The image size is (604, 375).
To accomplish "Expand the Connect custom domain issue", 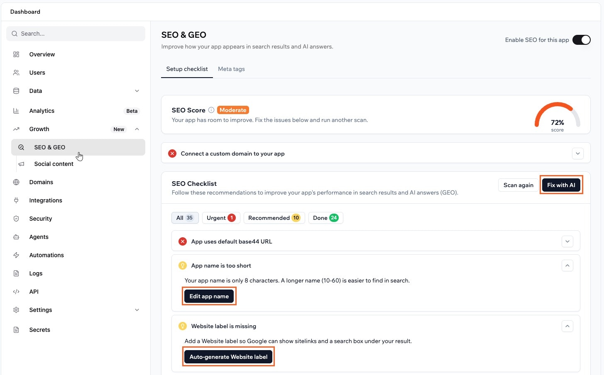I will 577,153.
